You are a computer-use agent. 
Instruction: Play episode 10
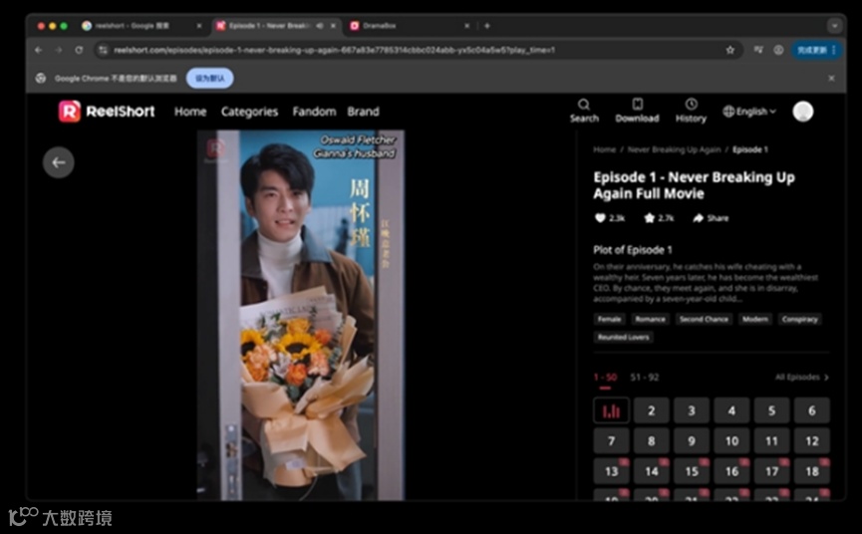731,440
